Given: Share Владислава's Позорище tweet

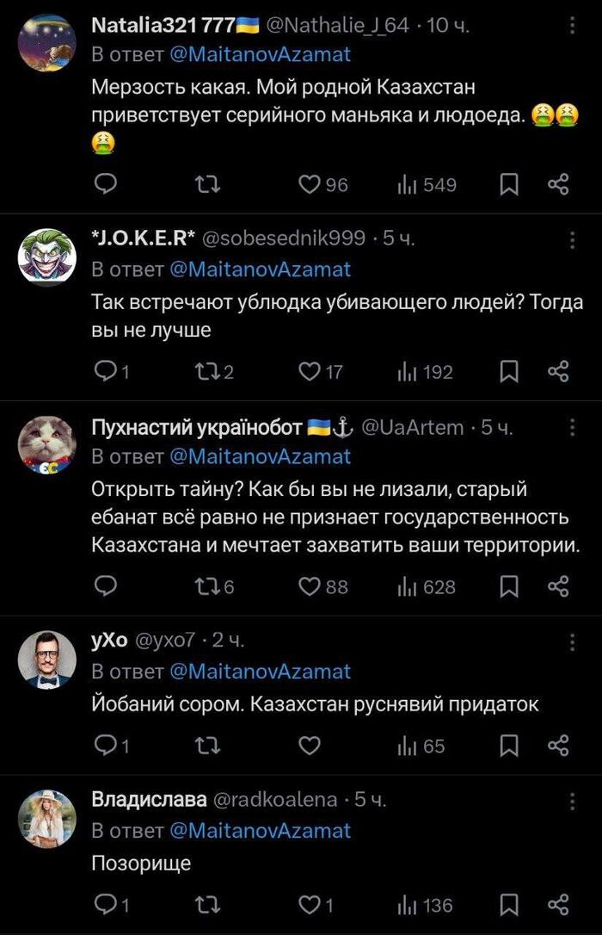Looking at the screenshot, I should tap(558, 905).
